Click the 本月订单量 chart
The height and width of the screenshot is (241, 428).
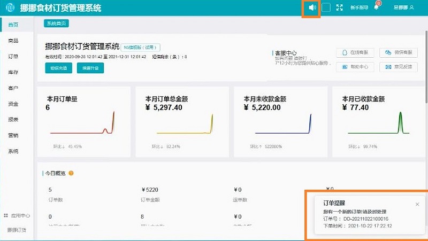[x=82, y=123]
